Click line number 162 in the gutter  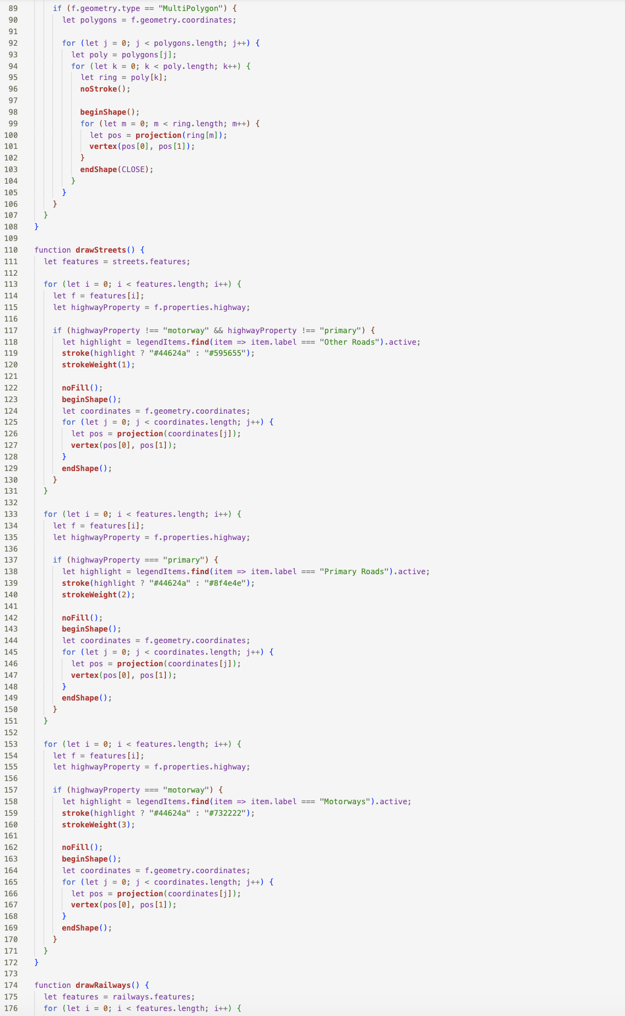(x=12, y=847)
